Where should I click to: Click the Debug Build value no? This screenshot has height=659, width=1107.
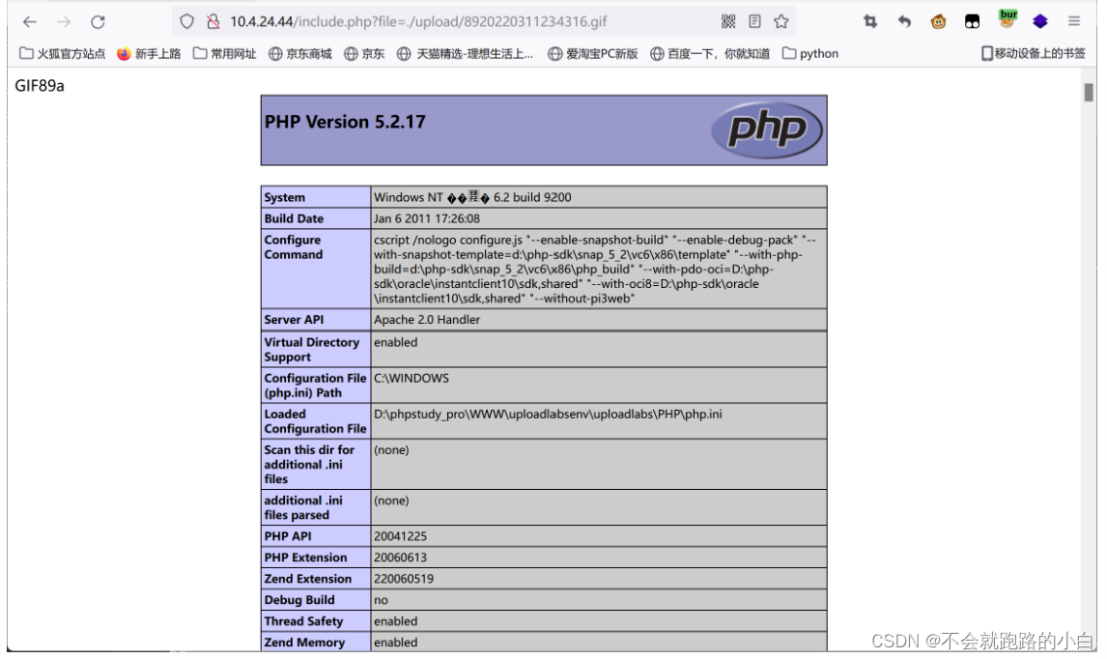tap(382, 600)
